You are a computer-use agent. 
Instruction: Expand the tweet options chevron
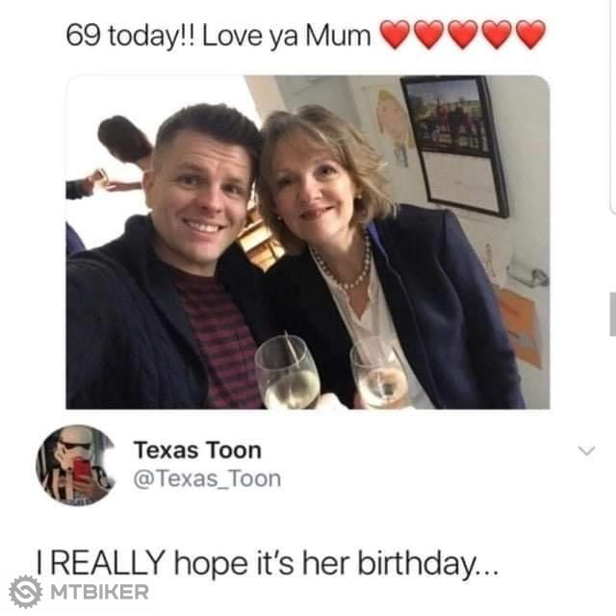coord(584,450)
